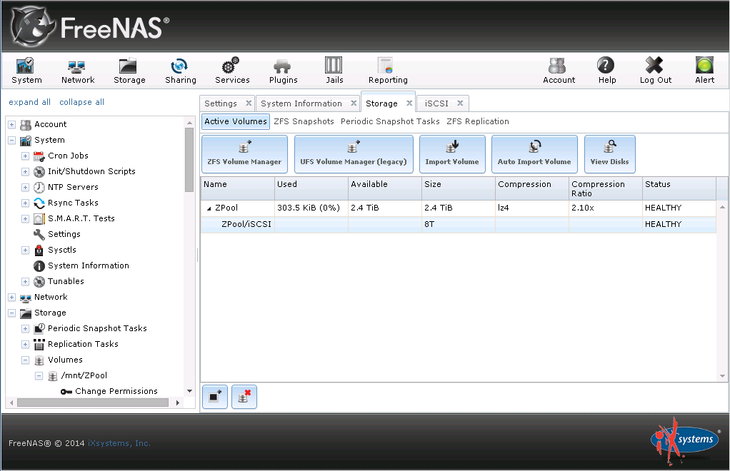Switch to the System Information tab
The height and width of the screenshot is (471, 730).
301,103
